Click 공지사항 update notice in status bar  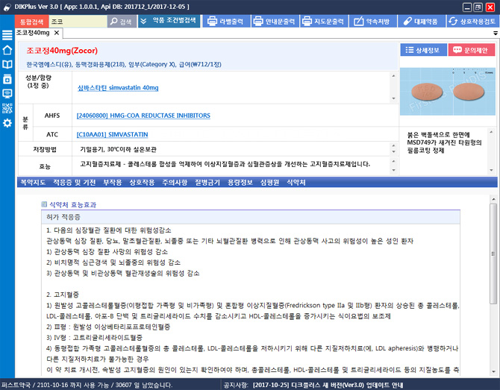(313, 385)
